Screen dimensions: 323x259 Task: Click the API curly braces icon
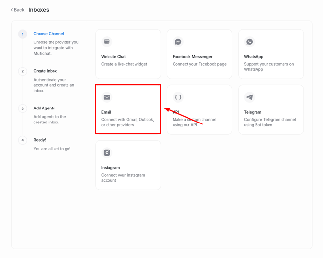(x=178, y=97)
